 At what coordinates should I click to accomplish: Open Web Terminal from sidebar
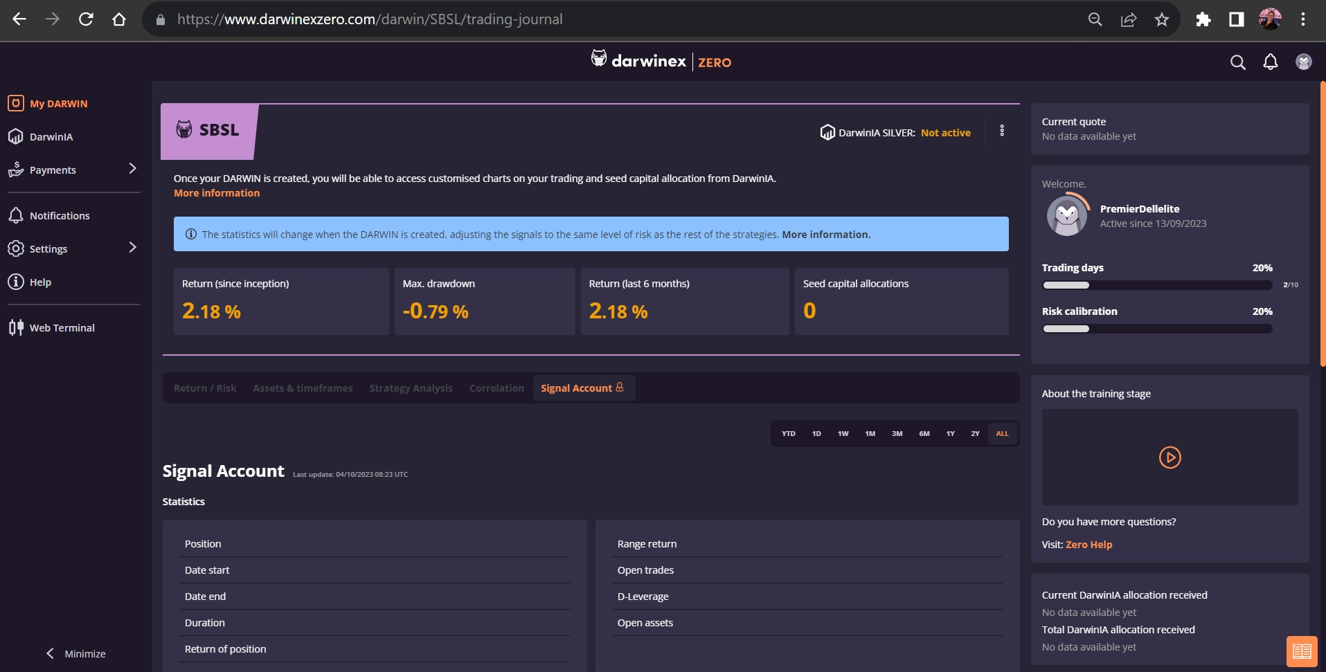tap(62, 328)
